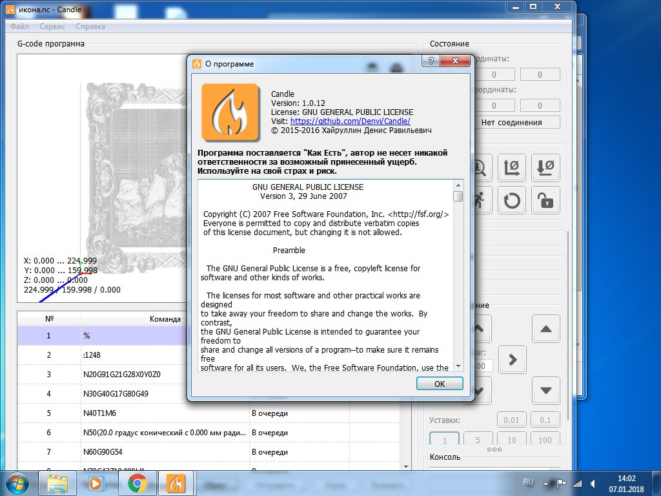
Task: Open the Справка menu
Action: tap(90, 26)
